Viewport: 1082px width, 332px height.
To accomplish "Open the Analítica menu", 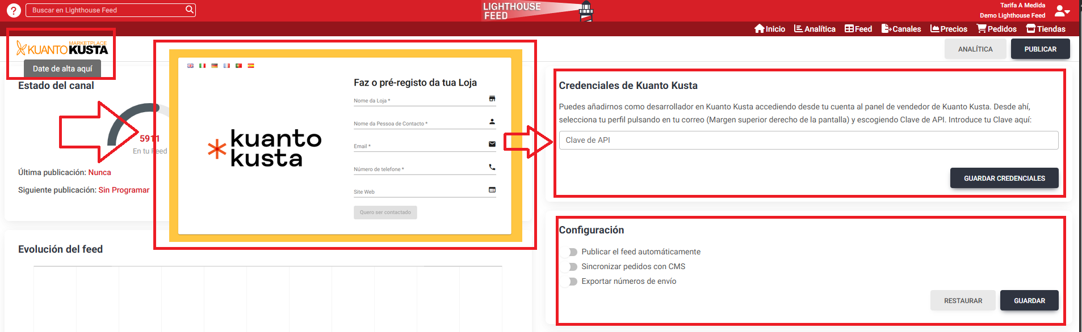I will click(x=815, y=29).
